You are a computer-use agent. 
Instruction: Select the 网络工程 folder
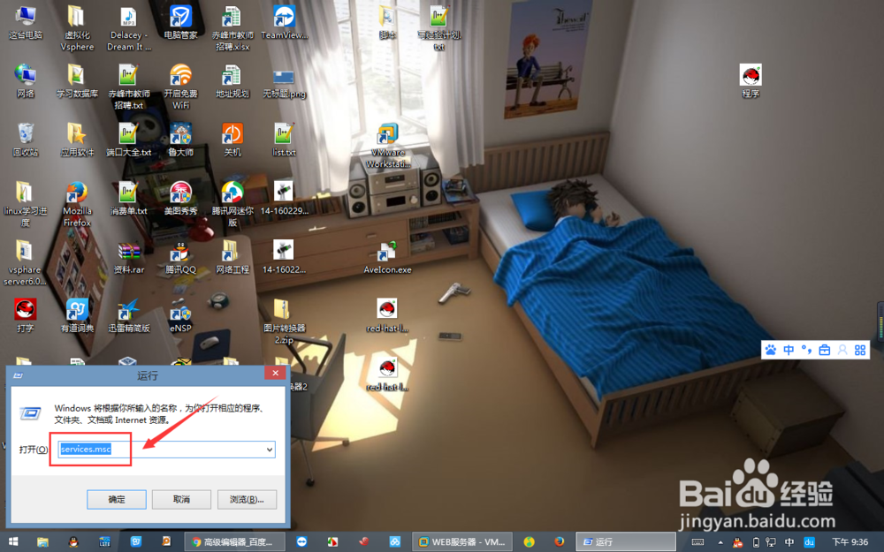point(232,257)
